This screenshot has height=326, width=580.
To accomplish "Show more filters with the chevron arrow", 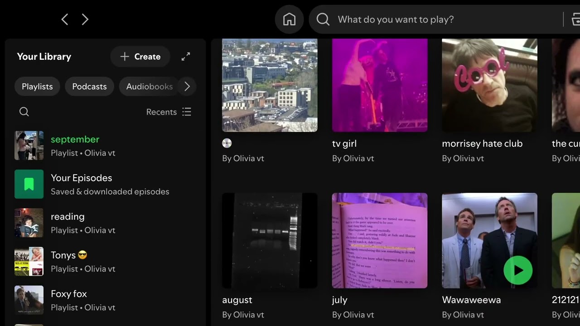I will pos(187,86).
